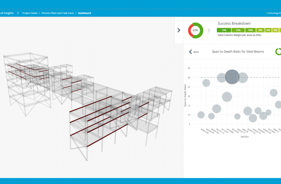Select the 13% success breakdown segment

(224, 30)
